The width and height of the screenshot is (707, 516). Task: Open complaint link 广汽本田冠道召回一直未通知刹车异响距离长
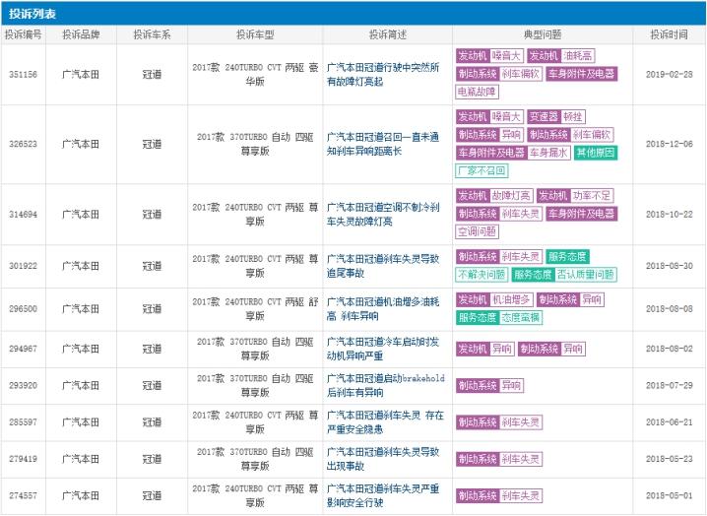(x=383, y=144)
